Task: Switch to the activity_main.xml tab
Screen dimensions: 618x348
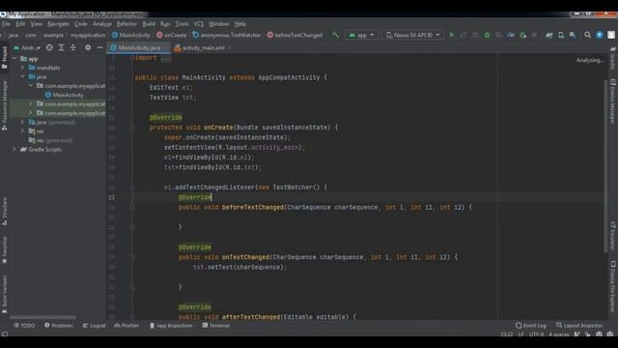Action: coord(203,47)
